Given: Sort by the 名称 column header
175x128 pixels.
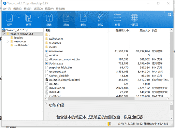Looking at the screenshot, I should 48,30.
